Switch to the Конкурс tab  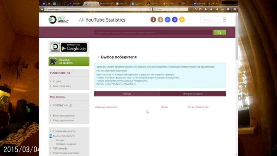coord(127,94)
